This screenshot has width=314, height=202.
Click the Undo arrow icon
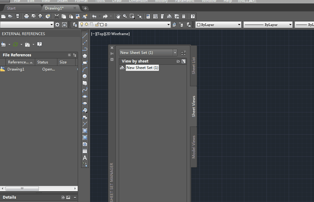click(94, 16)
